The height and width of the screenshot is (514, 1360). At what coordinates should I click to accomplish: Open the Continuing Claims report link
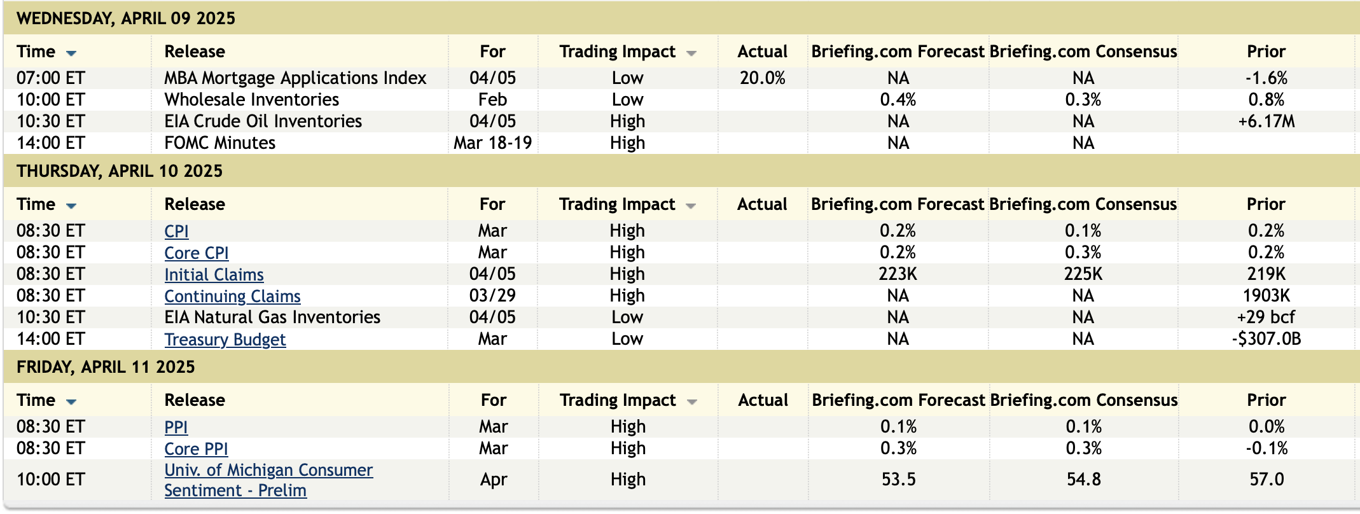[232, 296]
